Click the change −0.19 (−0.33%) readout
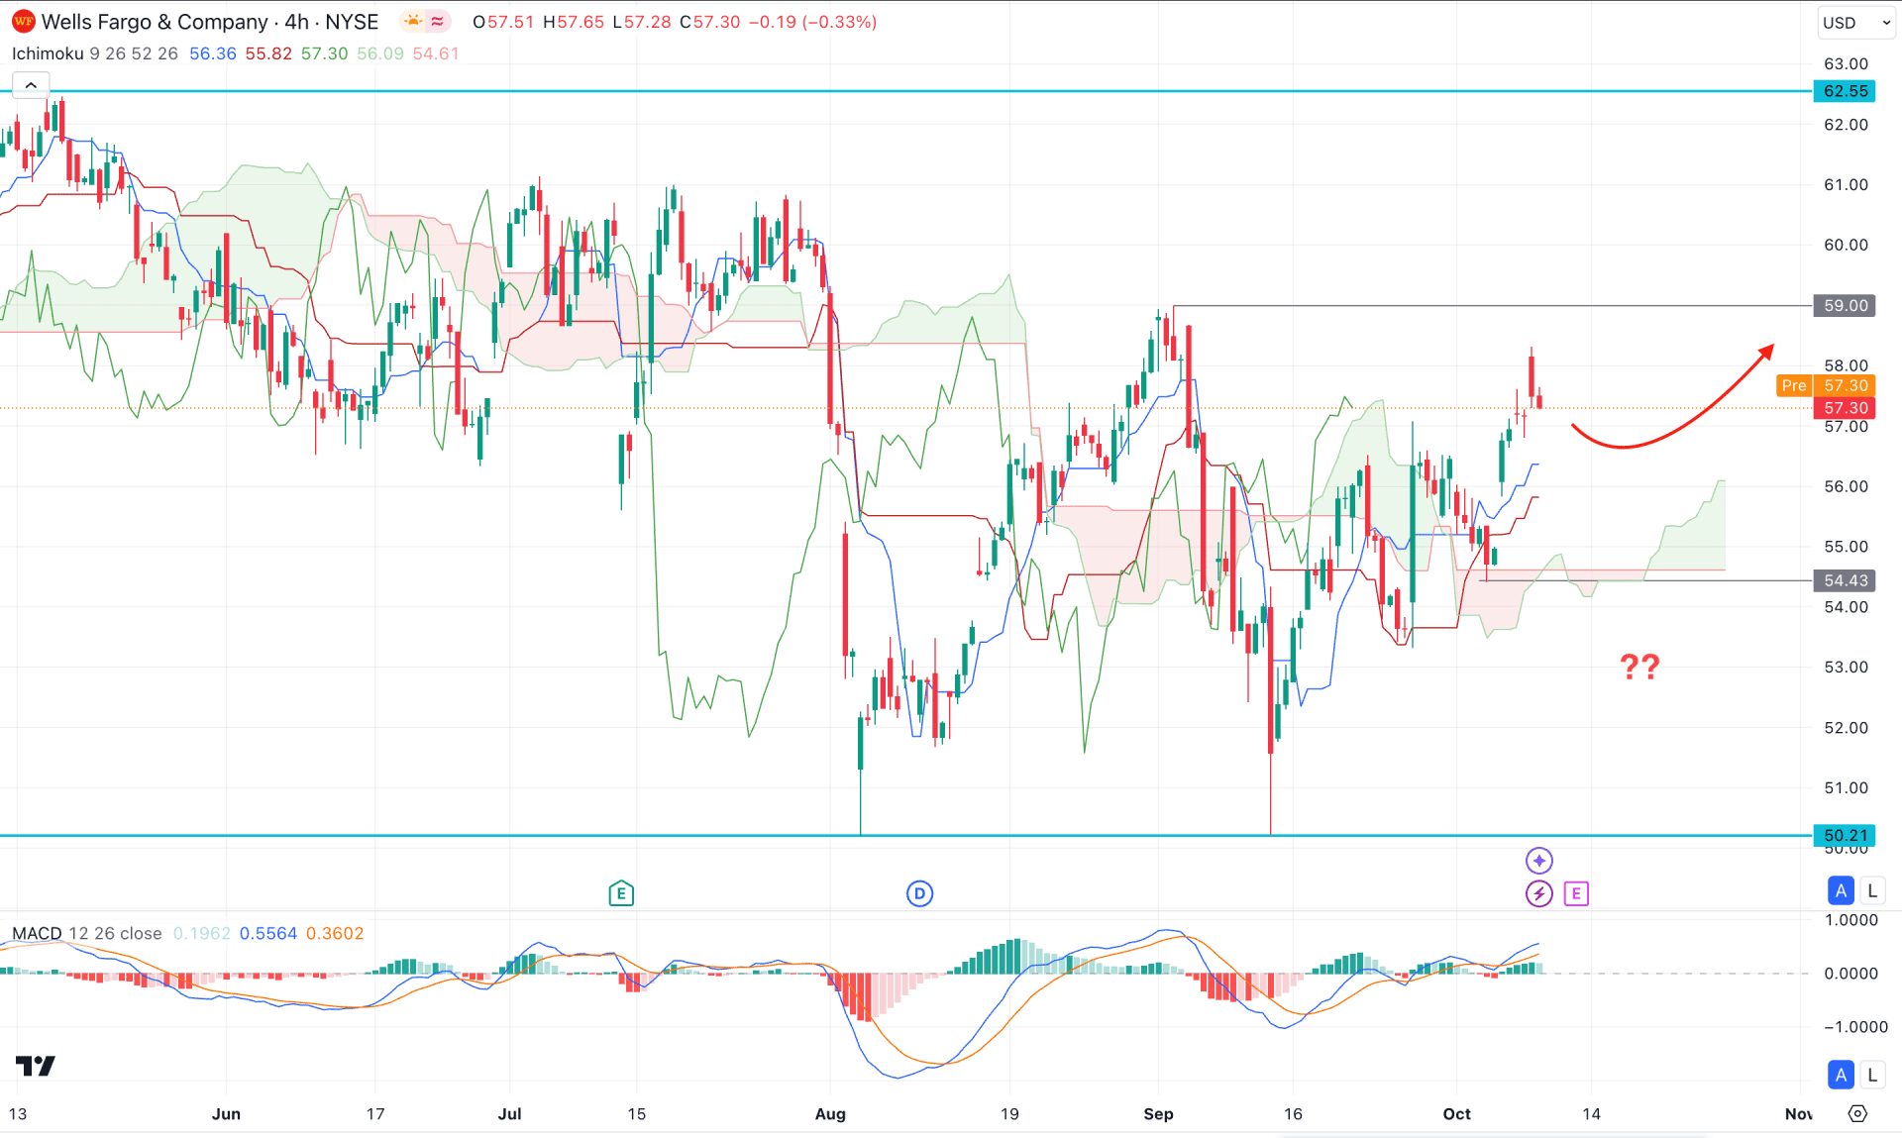Viewport: 1902px width, 1138px height. (812, 22)
